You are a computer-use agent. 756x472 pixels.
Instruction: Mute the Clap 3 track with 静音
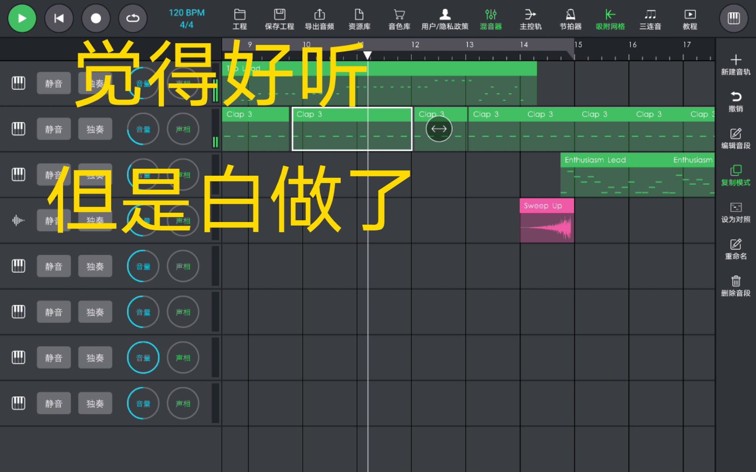coord(54,129)
